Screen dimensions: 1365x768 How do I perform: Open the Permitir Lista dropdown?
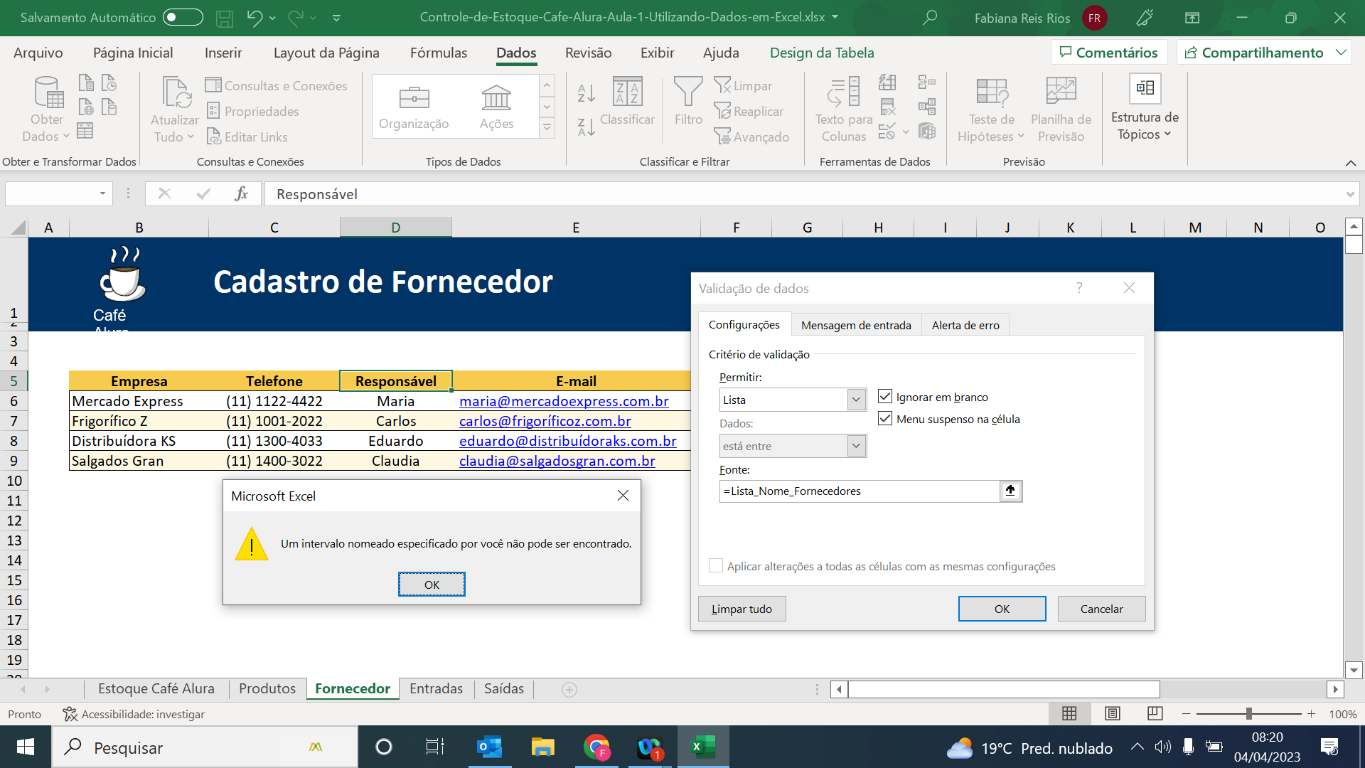856,400
